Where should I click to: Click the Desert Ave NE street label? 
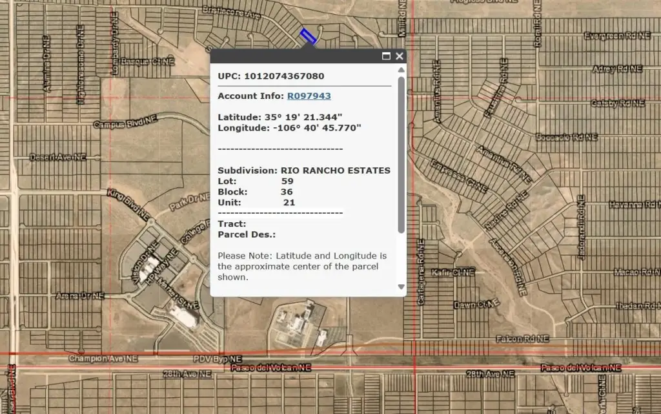(x=57, y=157)
